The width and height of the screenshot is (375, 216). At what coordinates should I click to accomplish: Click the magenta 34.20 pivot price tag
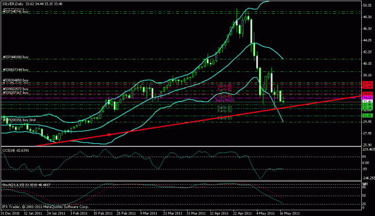[x=367, y=98]
